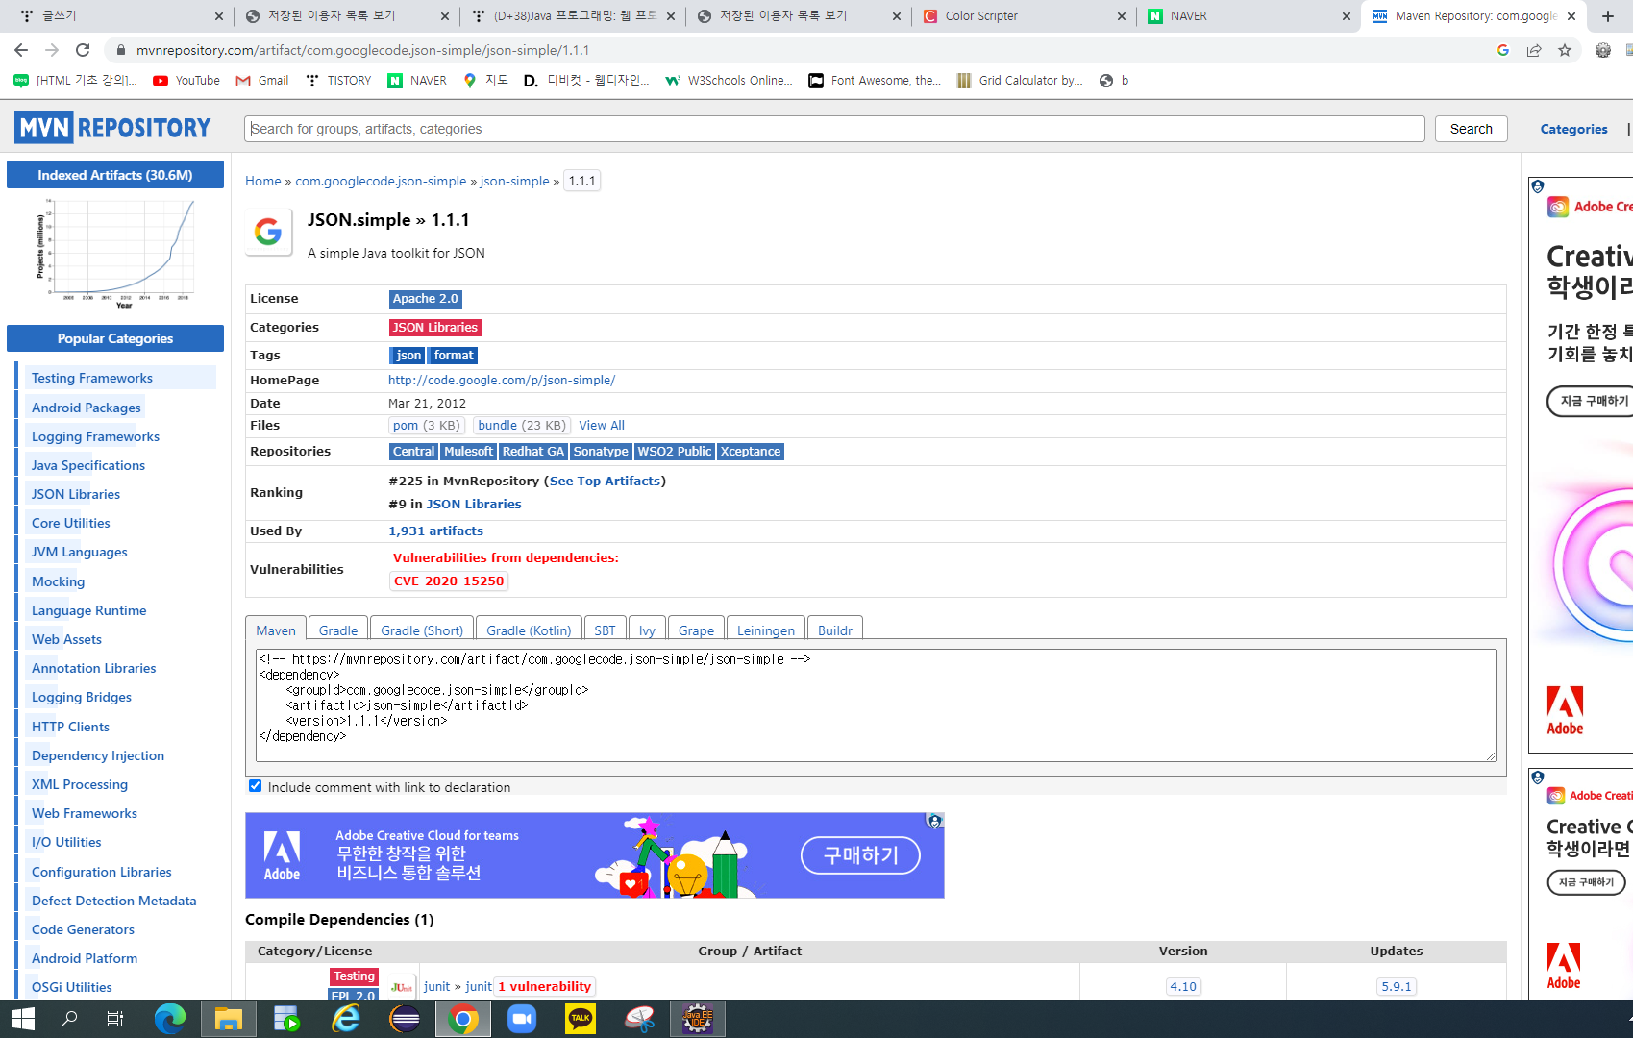Open KakaoTalk from the taskbar
The height and width of the screenshot is (1038, 1633).
(581, 1019)
